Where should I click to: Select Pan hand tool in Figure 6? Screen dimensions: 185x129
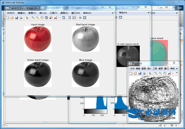[x=165, y=73]
